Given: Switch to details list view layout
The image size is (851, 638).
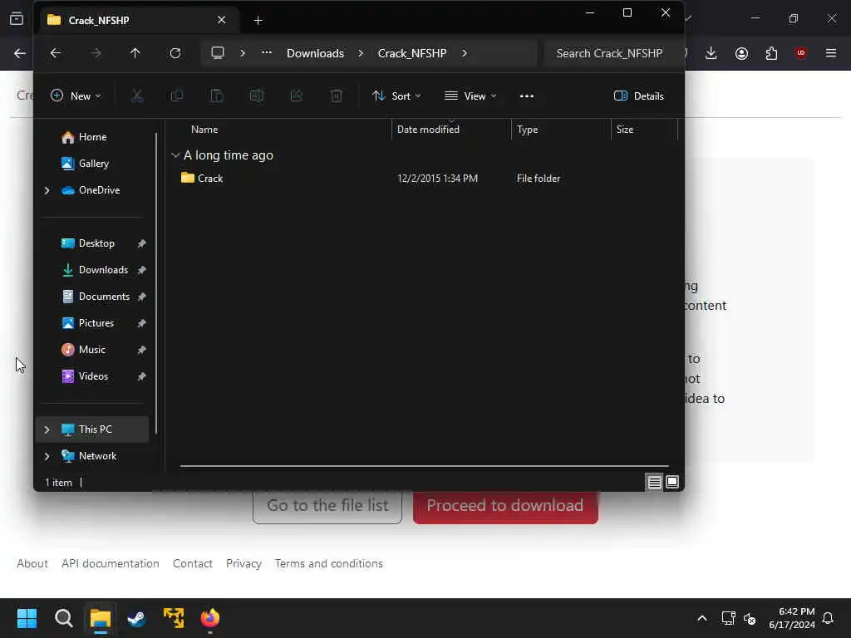Looking at the screenshot, I should click(655, 482).
